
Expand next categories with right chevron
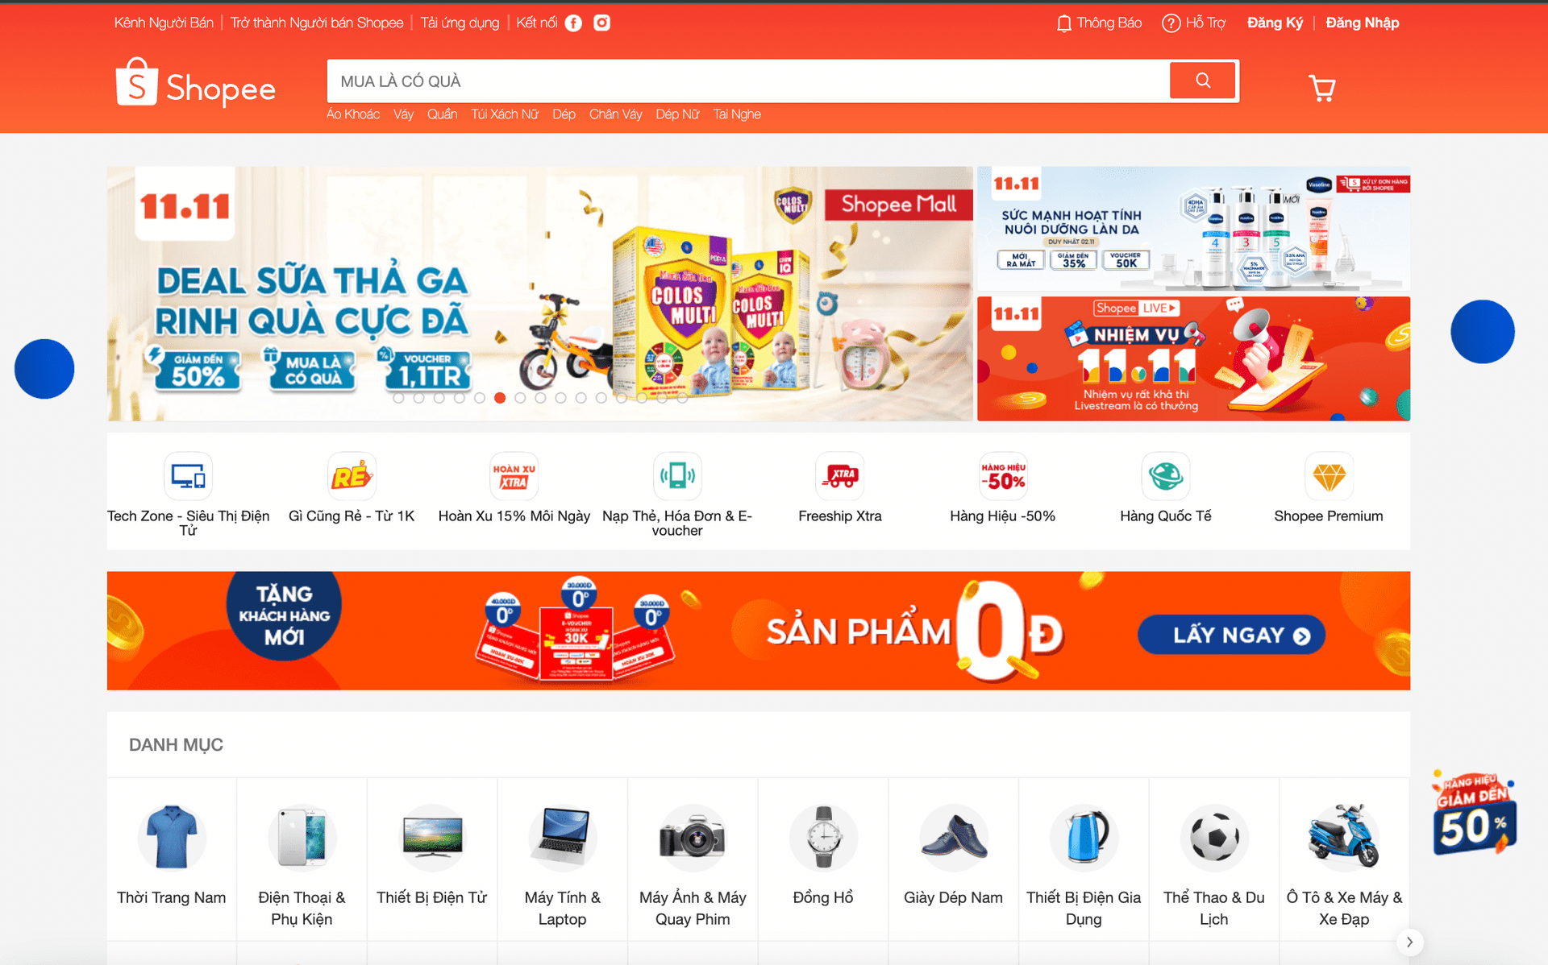pos(1409,942)
